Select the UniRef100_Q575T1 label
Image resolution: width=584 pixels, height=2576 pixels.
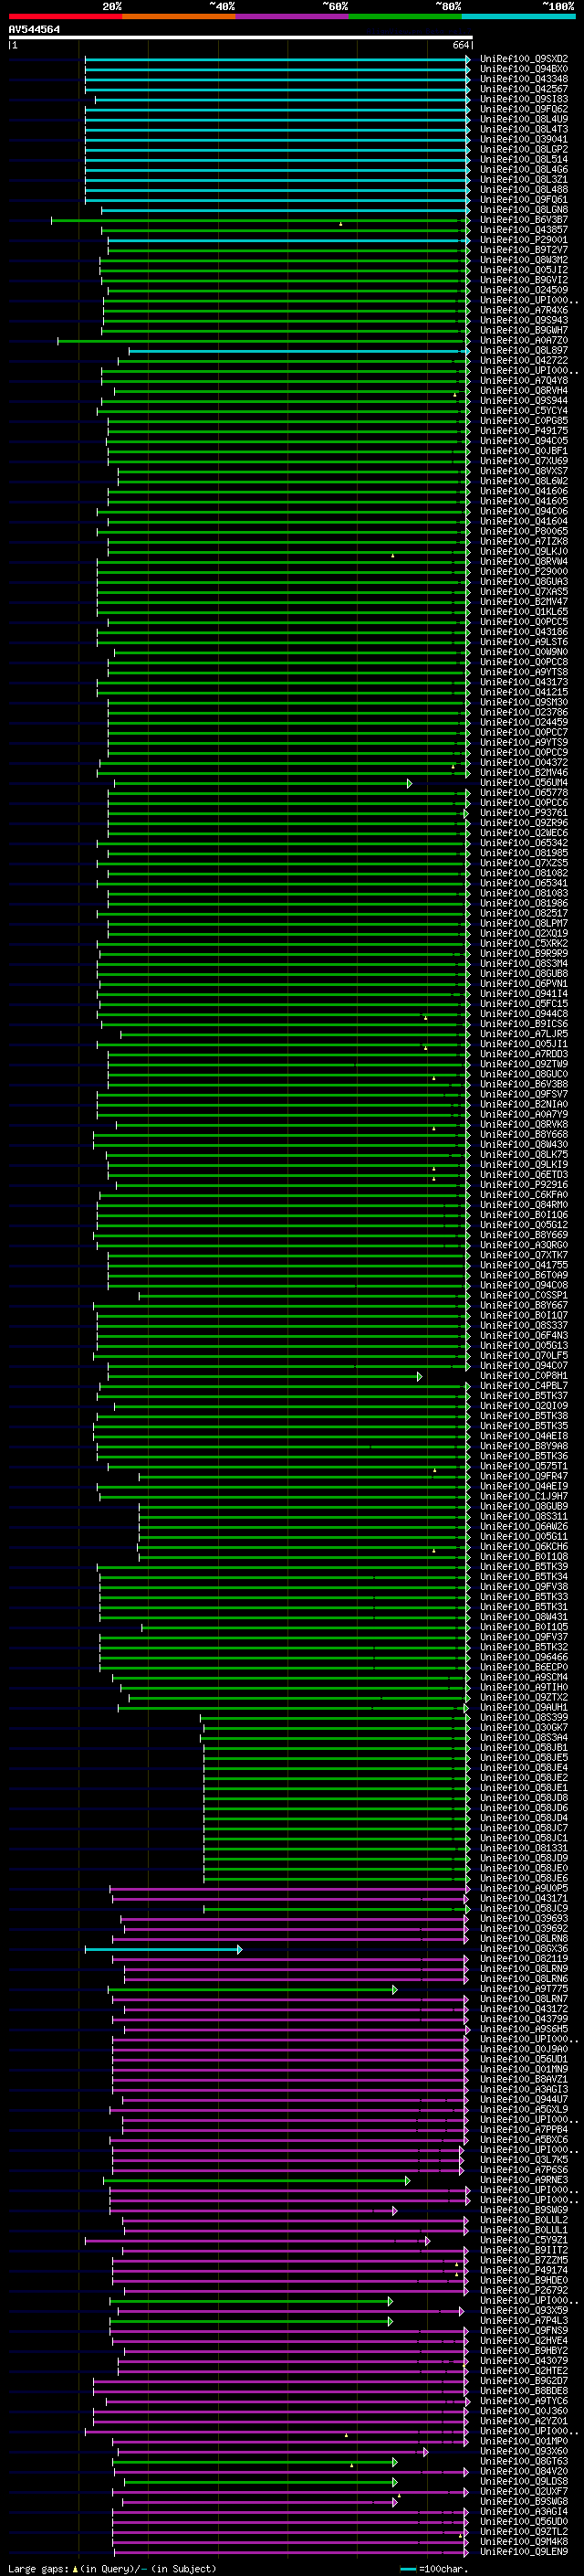[524, 1466]
